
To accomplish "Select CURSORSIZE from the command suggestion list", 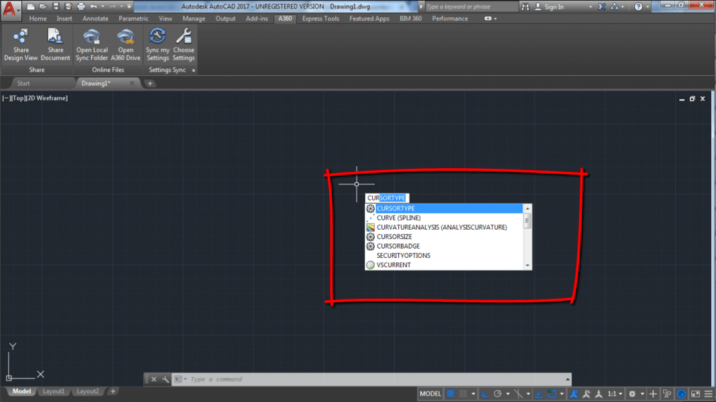I will coord(396,237).
